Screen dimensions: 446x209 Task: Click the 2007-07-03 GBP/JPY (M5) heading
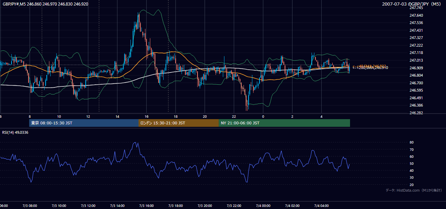tap(412, 4)
